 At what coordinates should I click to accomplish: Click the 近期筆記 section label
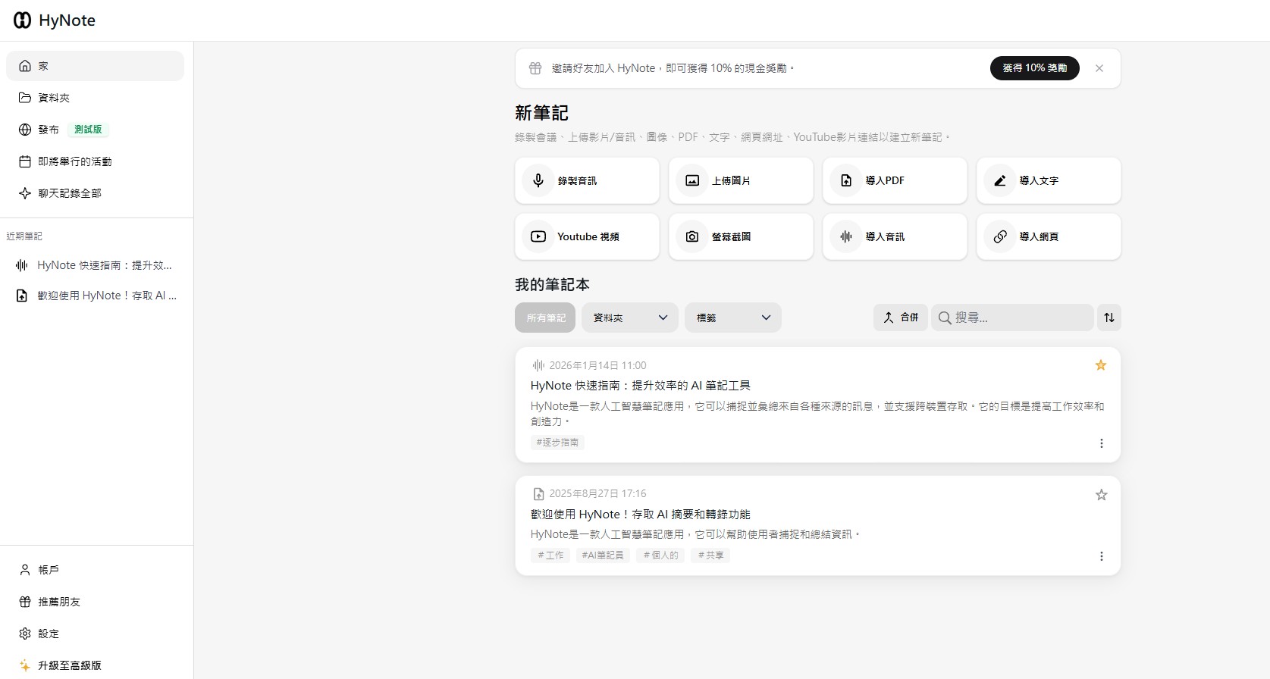24,236
